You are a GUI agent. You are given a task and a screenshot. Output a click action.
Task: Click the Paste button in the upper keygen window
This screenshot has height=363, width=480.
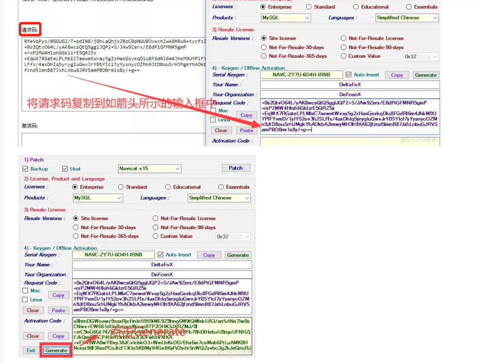coord(247,130)
